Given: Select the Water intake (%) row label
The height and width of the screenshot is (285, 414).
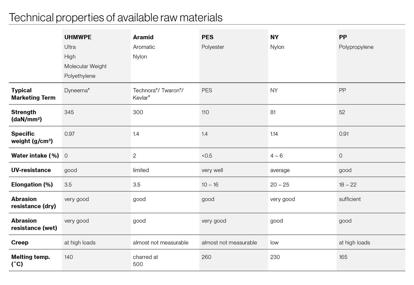Looking at the screenshot, I should pyautogui.click(x=35, y=156).
